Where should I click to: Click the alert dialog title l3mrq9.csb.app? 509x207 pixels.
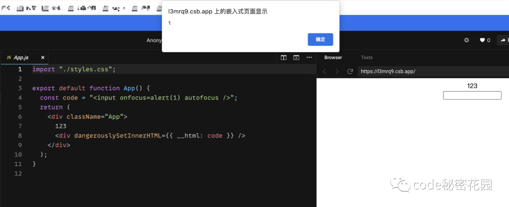tap(217, 12)
